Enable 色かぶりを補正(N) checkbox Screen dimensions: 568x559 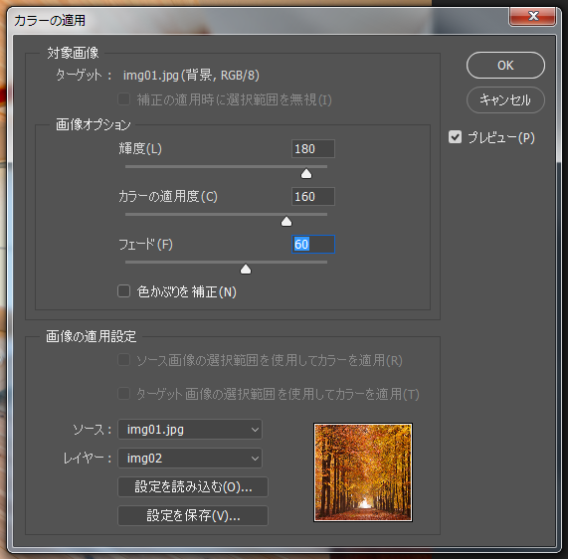pos(124,290)
